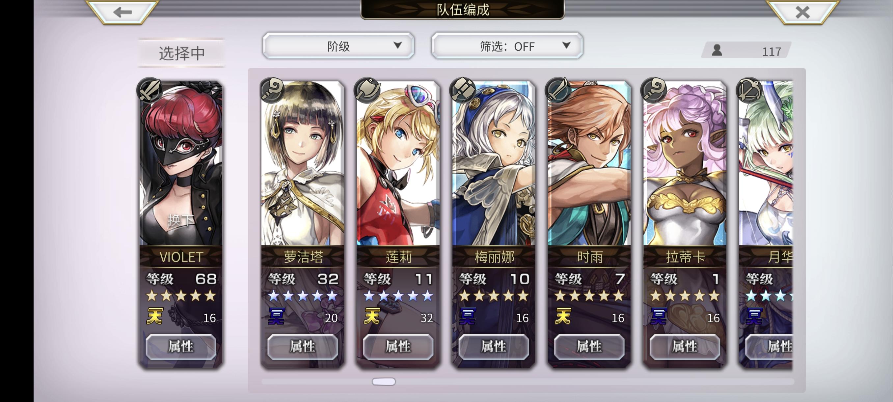Select 时雨 character portrait
Viewport: 893px width, 402px height.
coord(589,164)
